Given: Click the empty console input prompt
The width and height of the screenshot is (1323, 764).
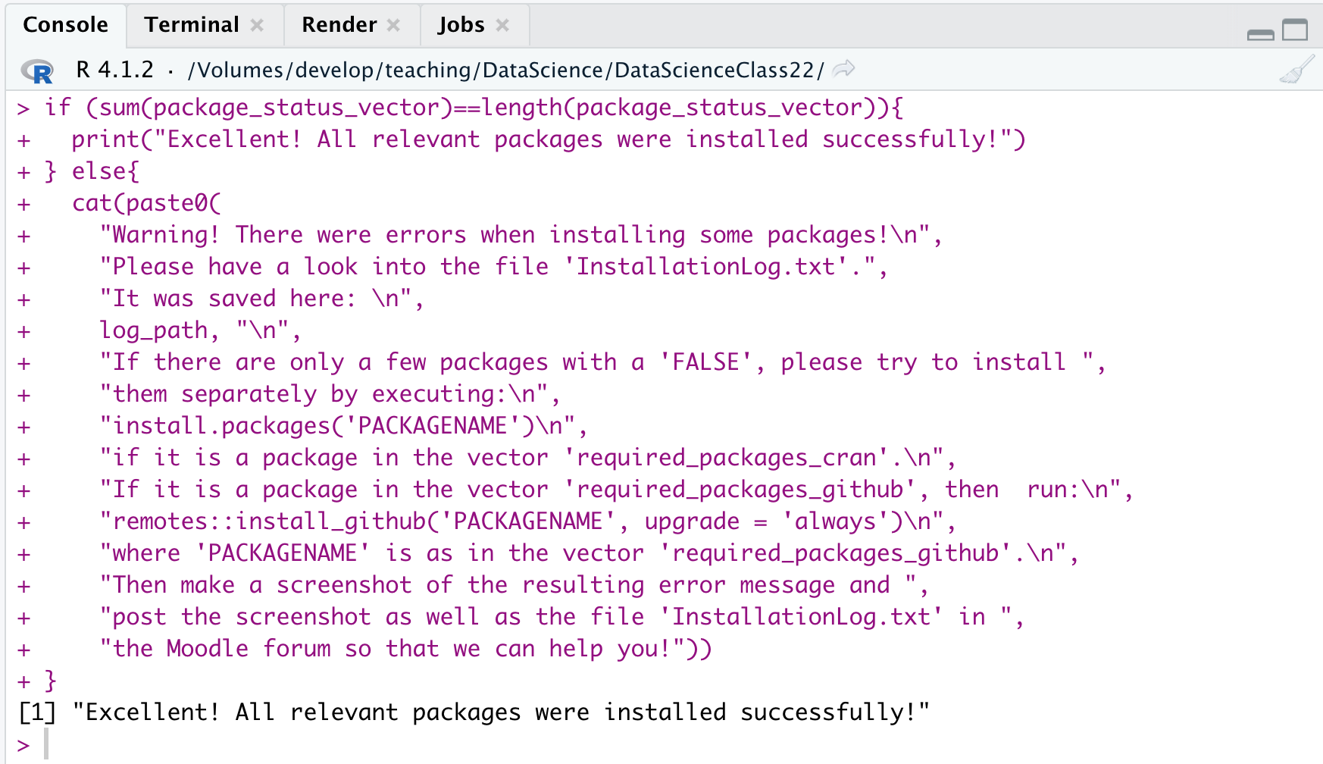Looking at the screenshot, I should (303, 744).
